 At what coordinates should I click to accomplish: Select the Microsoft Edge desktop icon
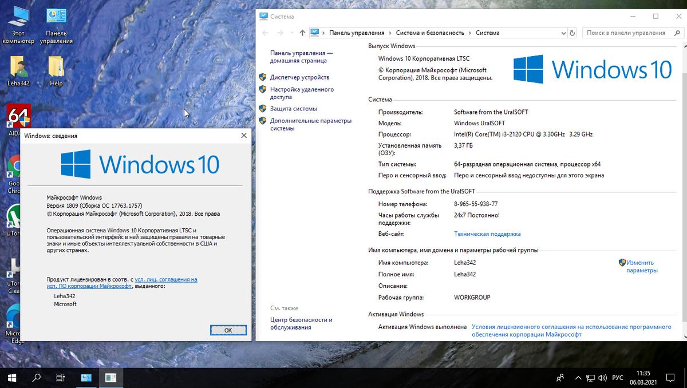(x=14, y=324)
